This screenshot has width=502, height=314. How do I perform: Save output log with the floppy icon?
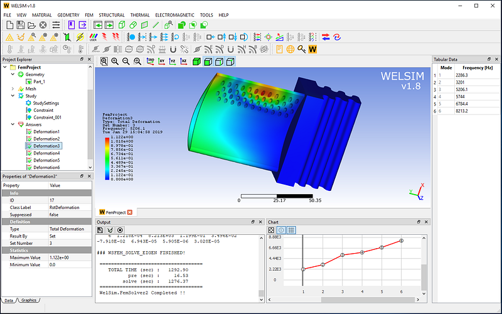pyautogui.click(x=100, y=230)
